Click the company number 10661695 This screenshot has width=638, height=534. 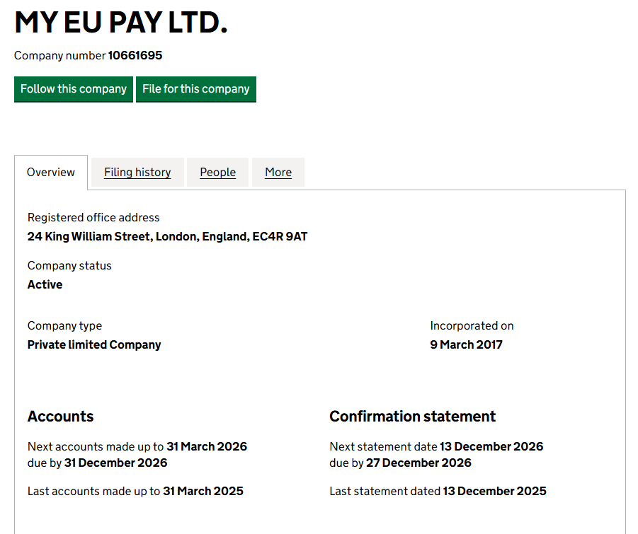(135, 55)
